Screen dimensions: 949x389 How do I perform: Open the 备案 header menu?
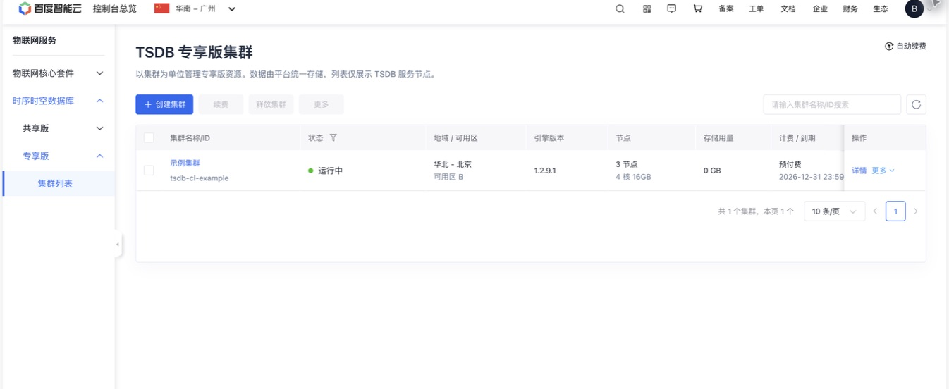pos(726,9)
